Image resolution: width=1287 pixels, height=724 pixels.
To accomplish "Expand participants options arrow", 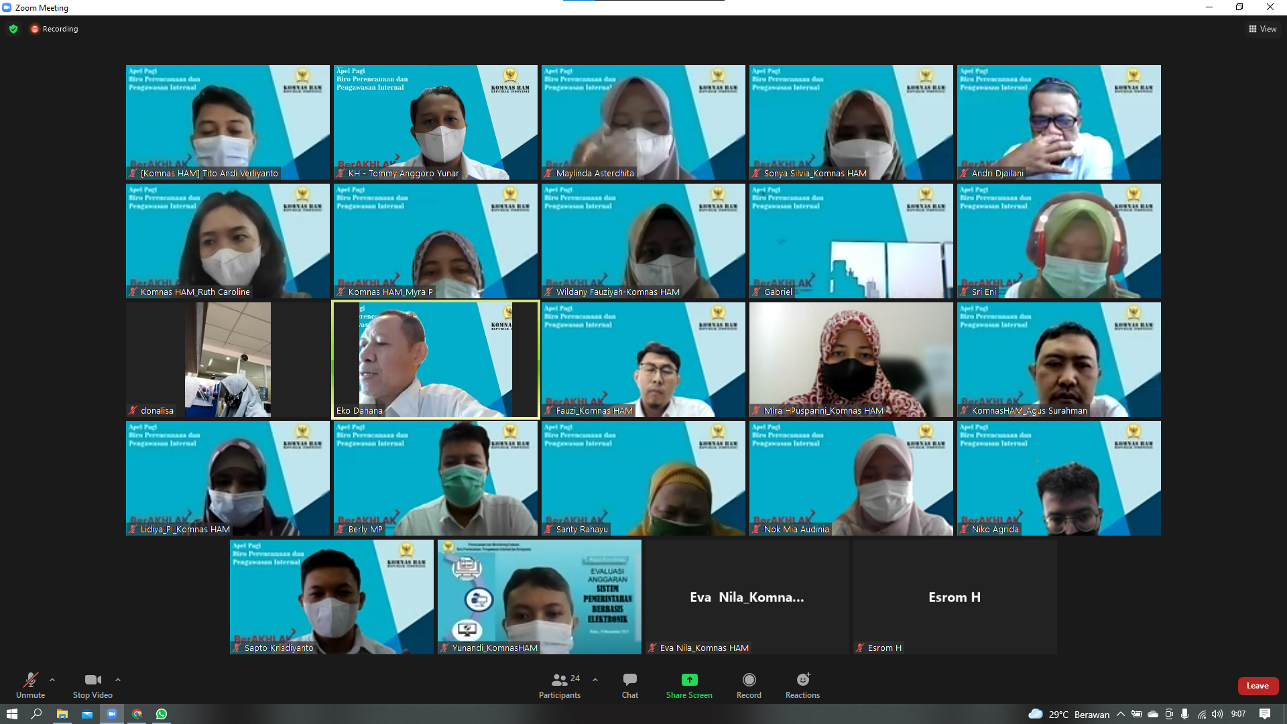I will point(595,680).
